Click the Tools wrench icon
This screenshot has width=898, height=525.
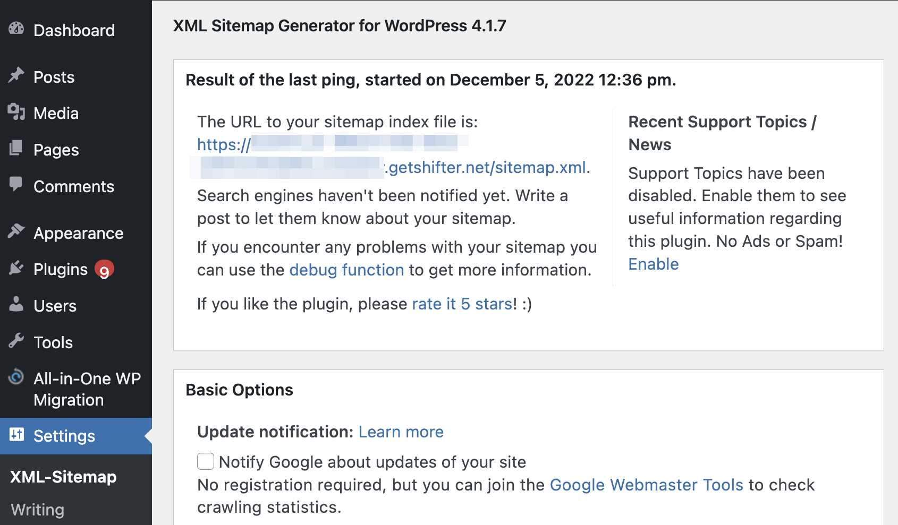16,341
